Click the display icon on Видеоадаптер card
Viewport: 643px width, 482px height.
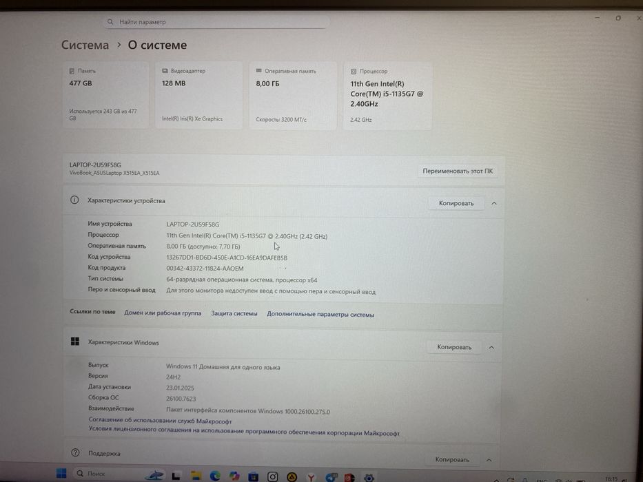point(165,71)
